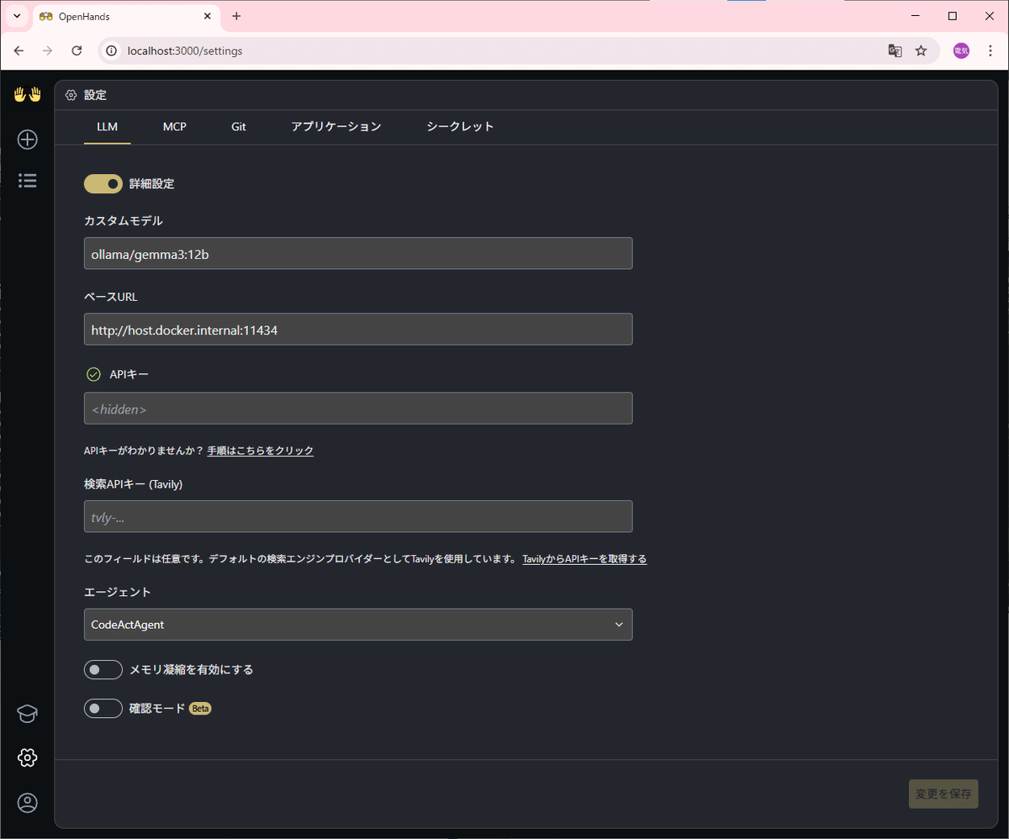Open the Chrome three-dot menu
The width and height of the screenshot is (1009, 839).
[x=991, y=50]
